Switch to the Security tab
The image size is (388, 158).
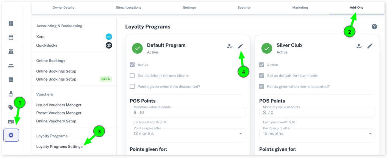[244, 8]
